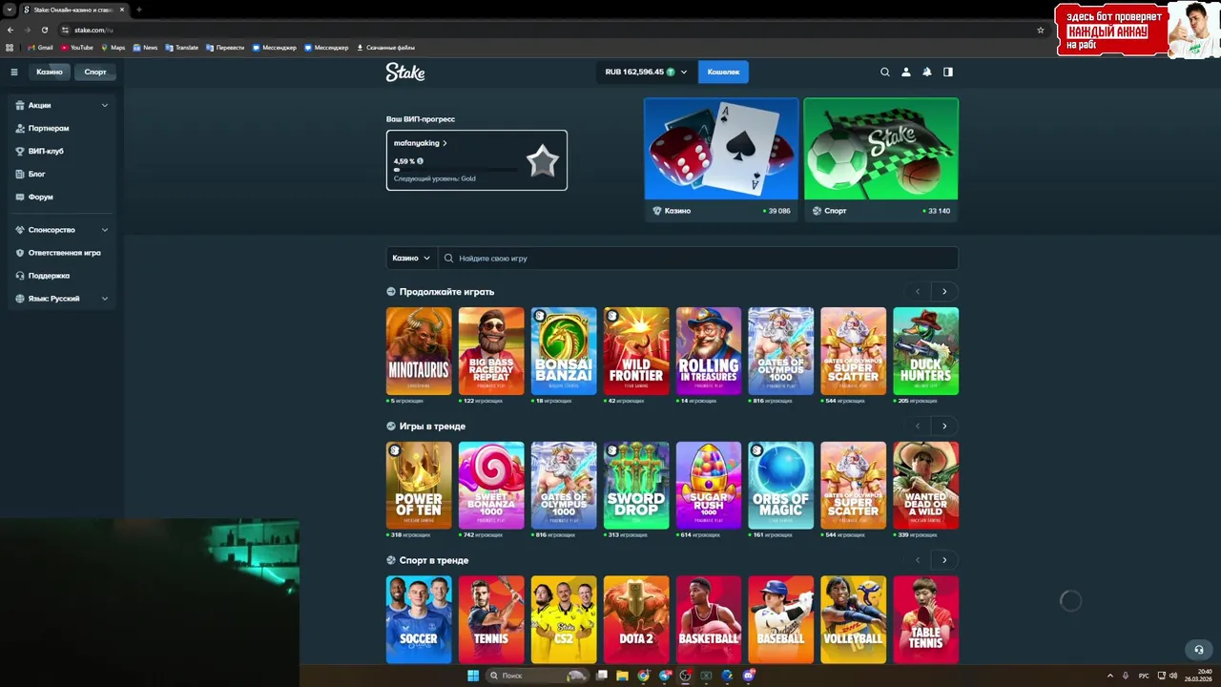Click the VIP progress info icon
Image resolution: width=1221 pixels, height=687 pixels.
421,161
